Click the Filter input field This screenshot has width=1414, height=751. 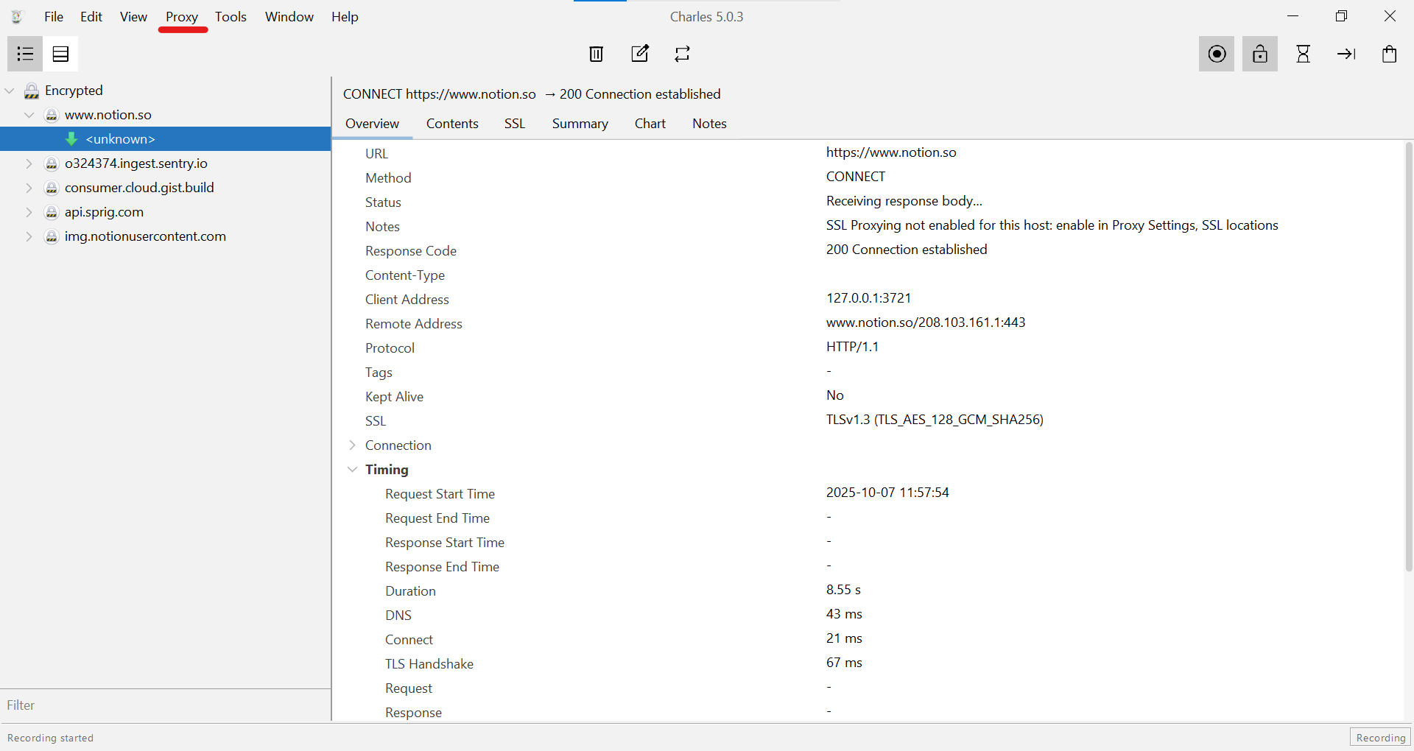click(166, 705)
